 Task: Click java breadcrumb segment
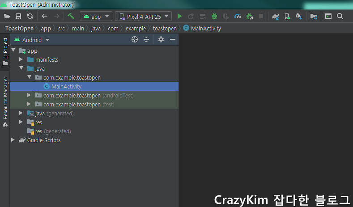click(x=96, y=29)
